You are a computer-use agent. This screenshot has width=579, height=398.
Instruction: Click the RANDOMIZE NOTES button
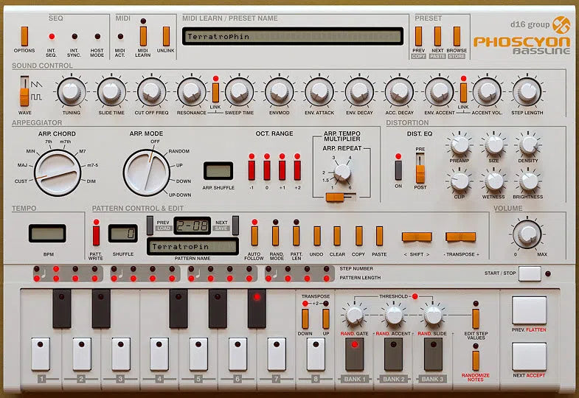[x=476, y=360]
